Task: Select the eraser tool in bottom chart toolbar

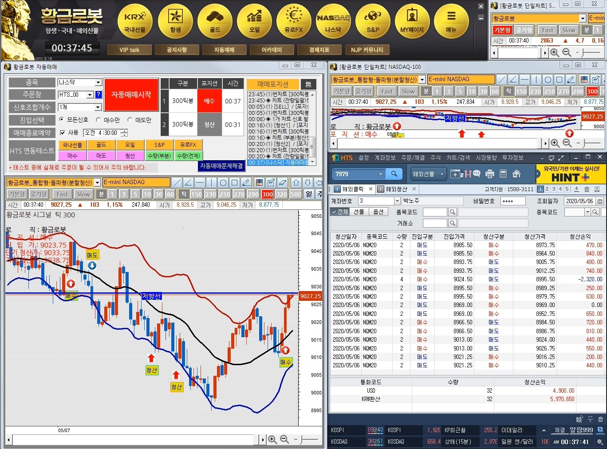Action: [x=282, y=182]
